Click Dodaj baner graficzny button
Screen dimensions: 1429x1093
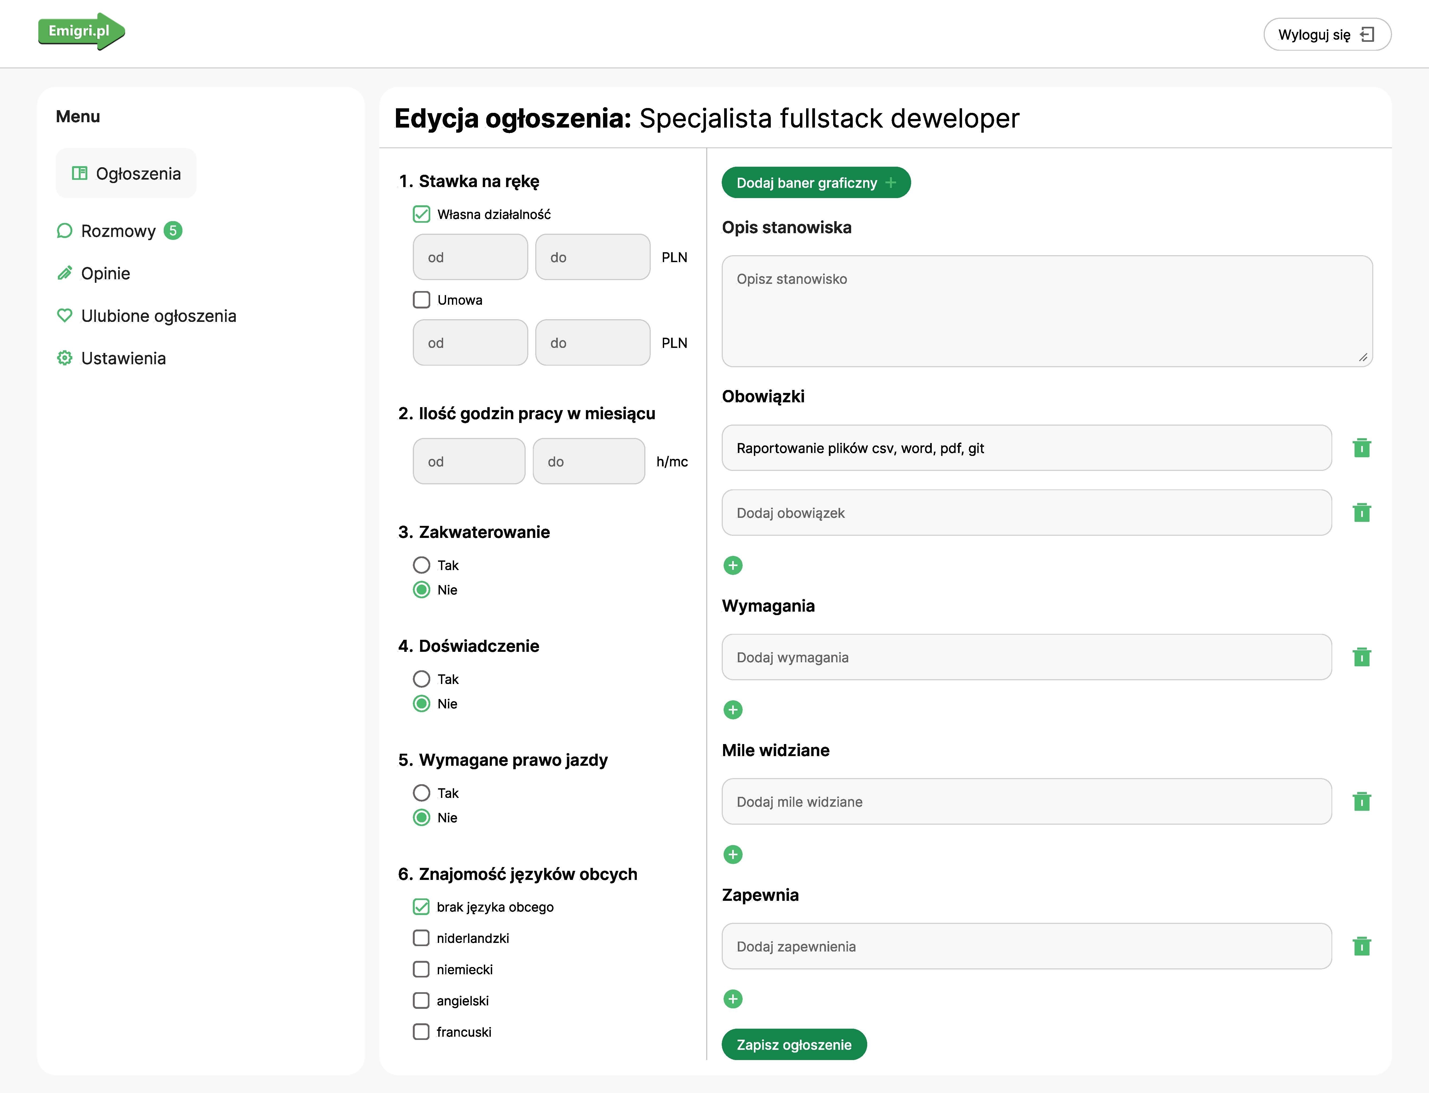click(816, 183)
